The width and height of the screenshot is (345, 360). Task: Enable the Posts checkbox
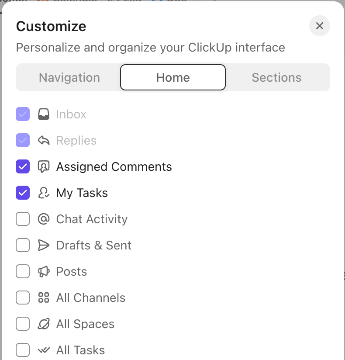23,272
